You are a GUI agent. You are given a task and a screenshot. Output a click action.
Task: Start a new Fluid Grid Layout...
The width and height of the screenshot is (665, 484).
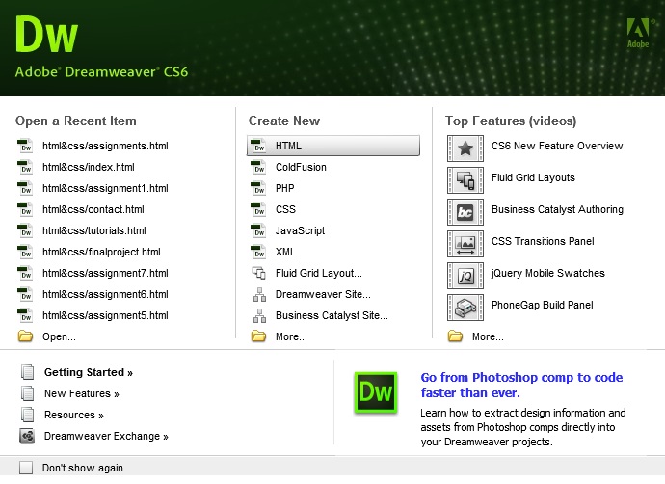tap(318, 273)
